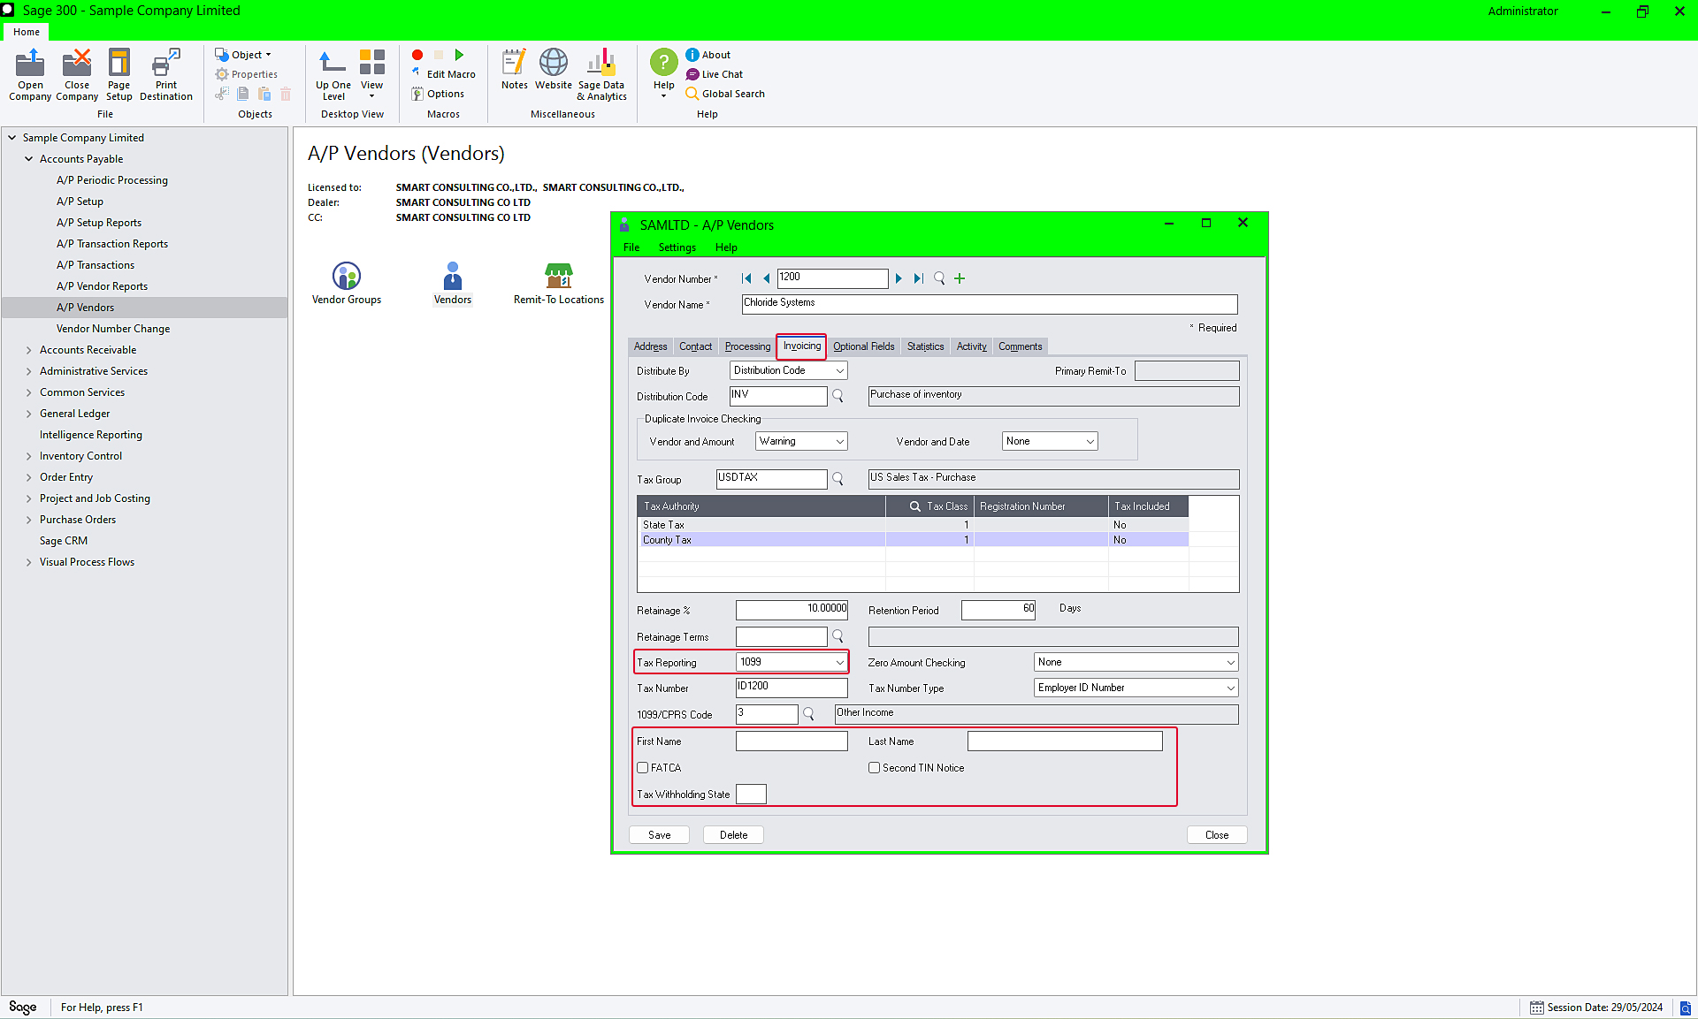Expand Accounts Receivable tree node

[x=28, y=350]
